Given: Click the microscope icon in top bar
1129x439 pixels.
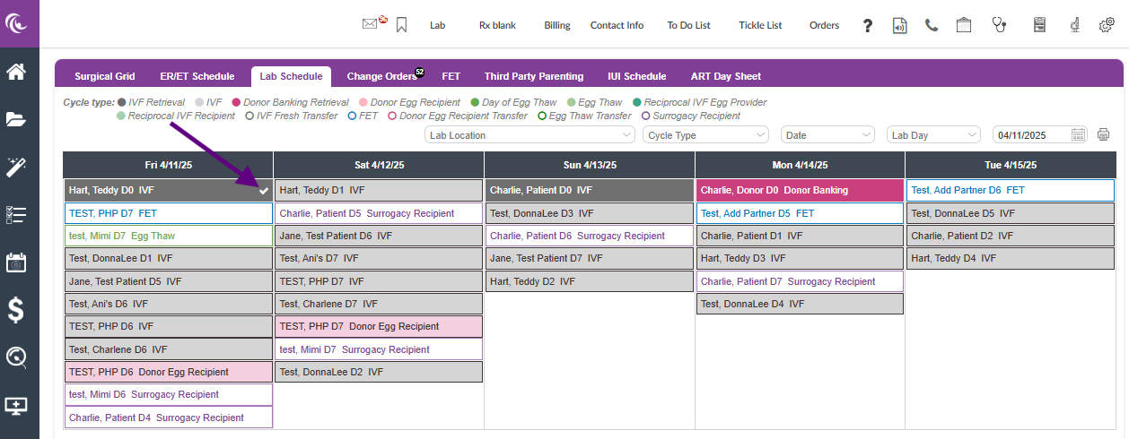Looking at the screenshot, I should pyautogui.click(x=1073, y=25).
